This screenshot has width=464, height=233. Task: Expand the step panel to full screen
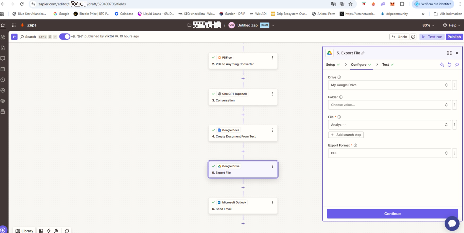pos(449,53)
